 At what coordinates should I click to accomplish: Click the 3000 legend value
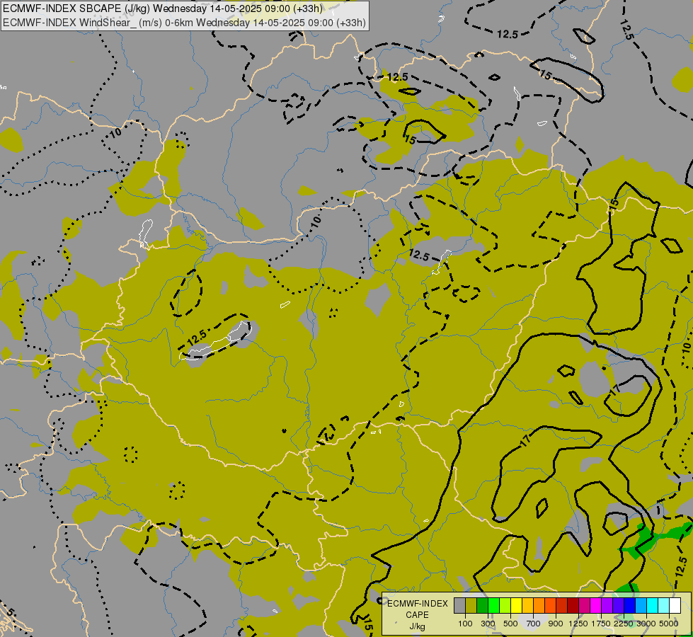point(646,624)
